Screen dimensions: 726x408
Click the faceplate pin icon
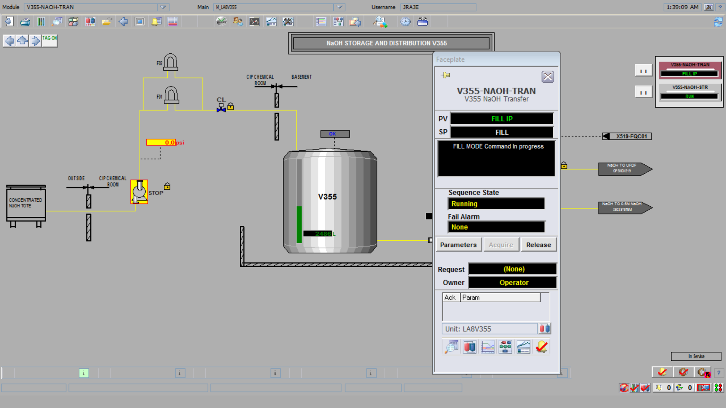tap(446, 75)
